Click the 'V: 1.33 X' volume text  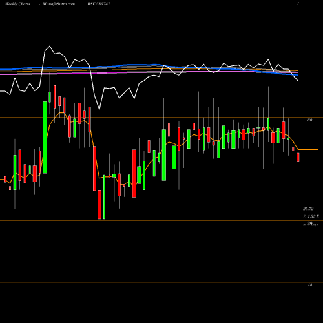click(x=311, y=216)
